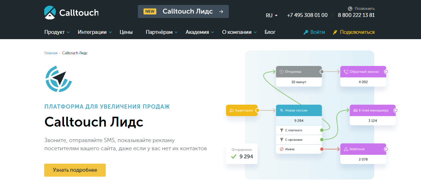The height and width of the screenshot is (195, 421).
Task: Click the 10 минут value in Отсрочка
Action: click(299, 82)
